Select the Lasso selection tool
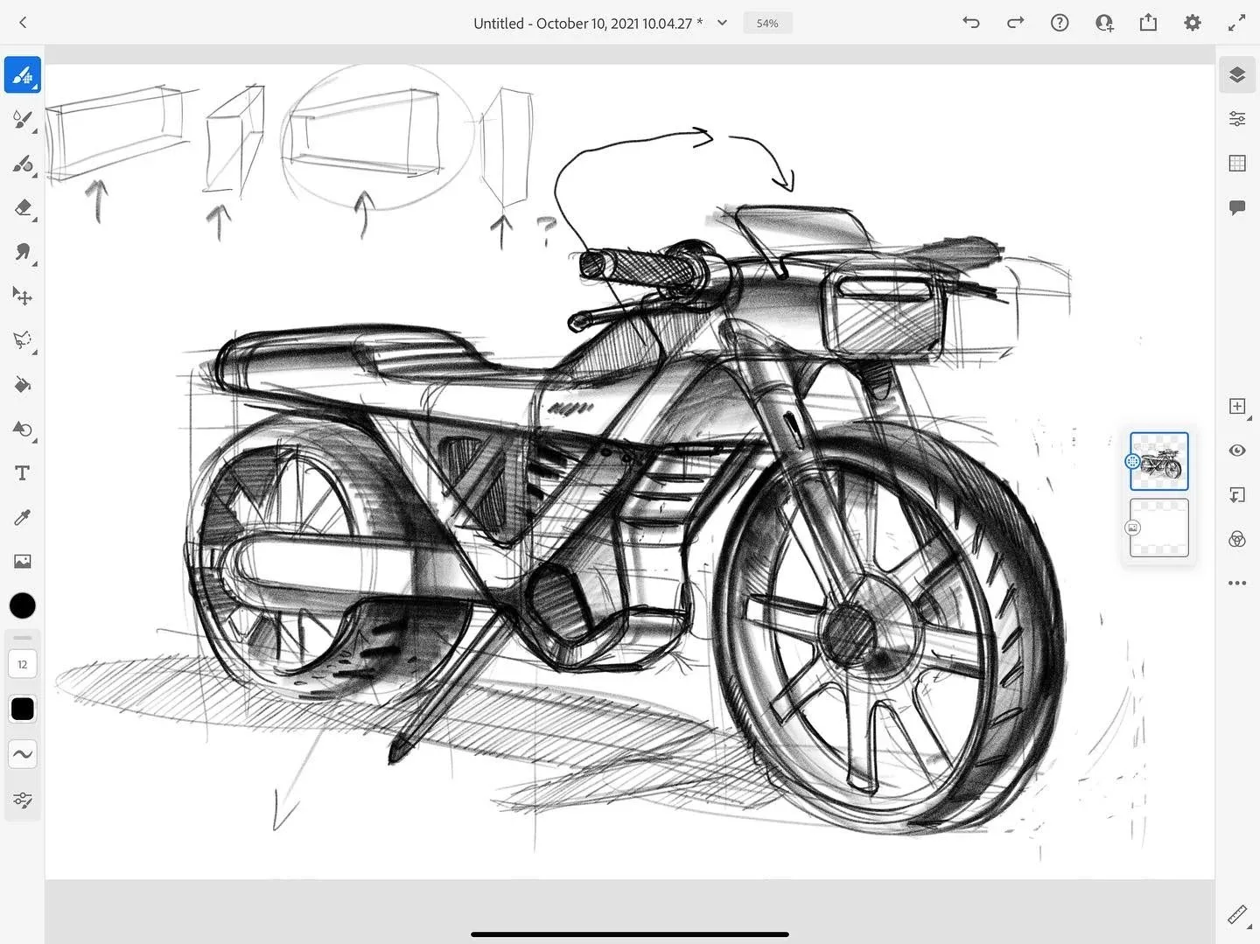 (x=23, y=340)
